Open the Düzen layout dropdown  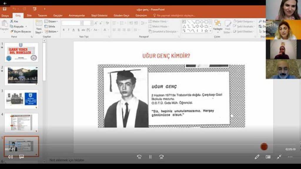(51, 21)
